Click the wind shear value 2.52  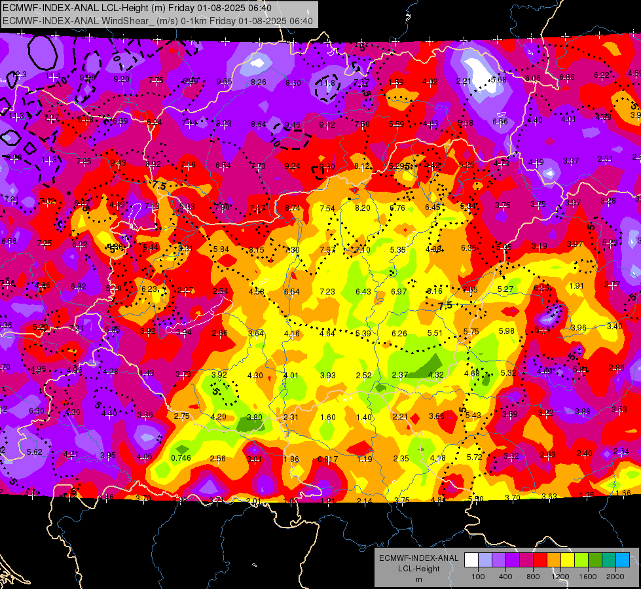[x=364, y=375]
